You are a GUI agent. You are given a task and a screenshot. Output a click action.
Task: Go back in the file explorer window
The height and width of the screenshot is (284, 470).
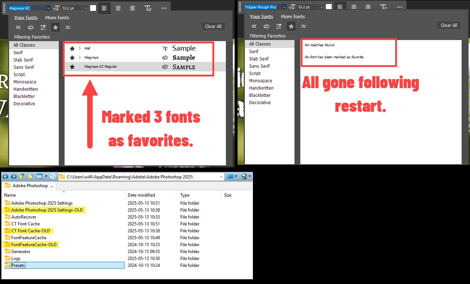[x=5, y=176]
